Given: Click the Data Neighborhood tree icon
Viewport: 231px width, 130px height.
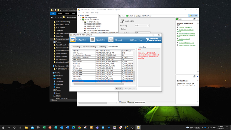Looking at the screenshot, I should [x=83, y=18].
